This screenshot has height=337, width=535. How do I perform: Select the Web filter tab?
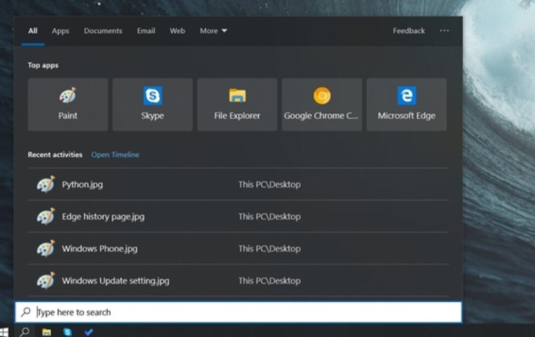coord(177,31)
